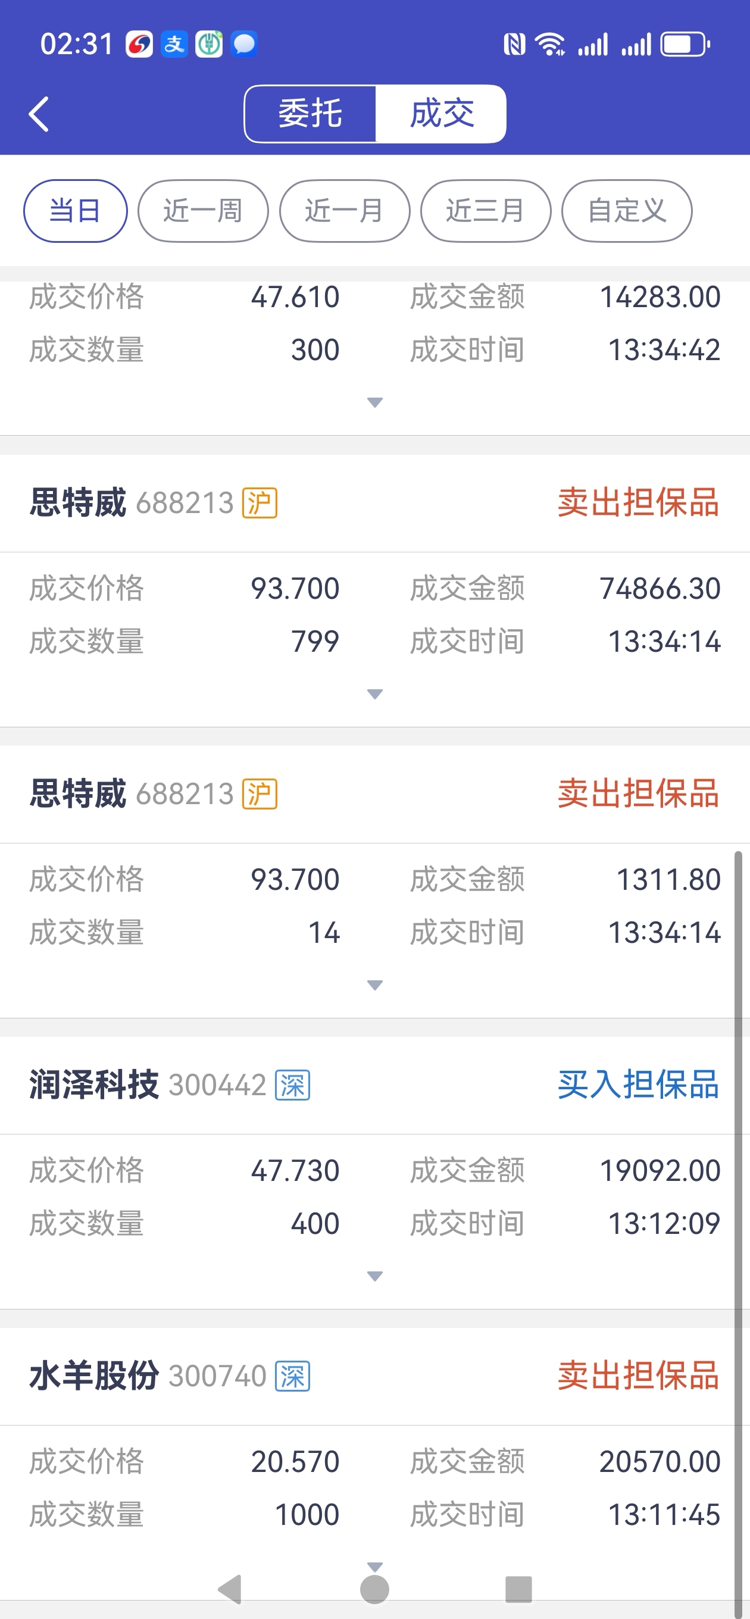This screenshot has height=1619, width=750.
Task: Tap the Android home navigation circle
Action: (x=374, y=1588)
